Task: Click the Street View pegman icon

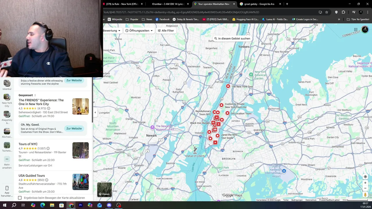Action: pyautogui.click(x=365, y=195)
